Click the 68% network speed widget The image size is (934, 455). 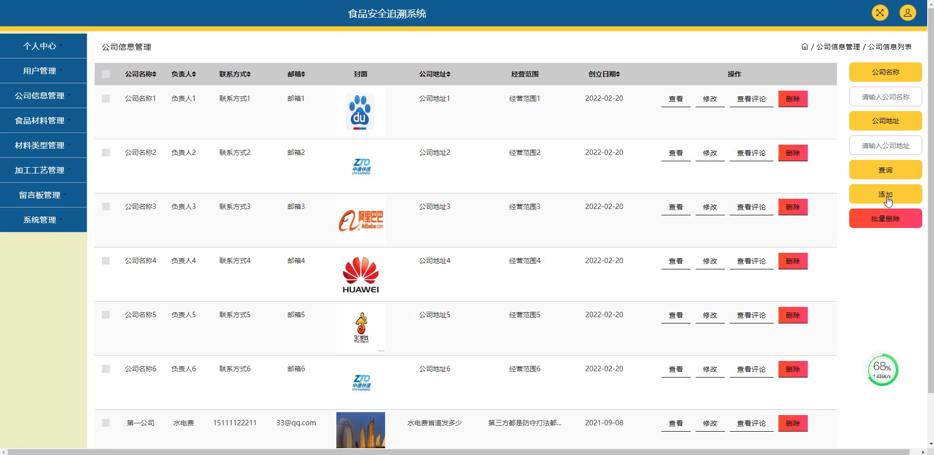coord(882,370)
